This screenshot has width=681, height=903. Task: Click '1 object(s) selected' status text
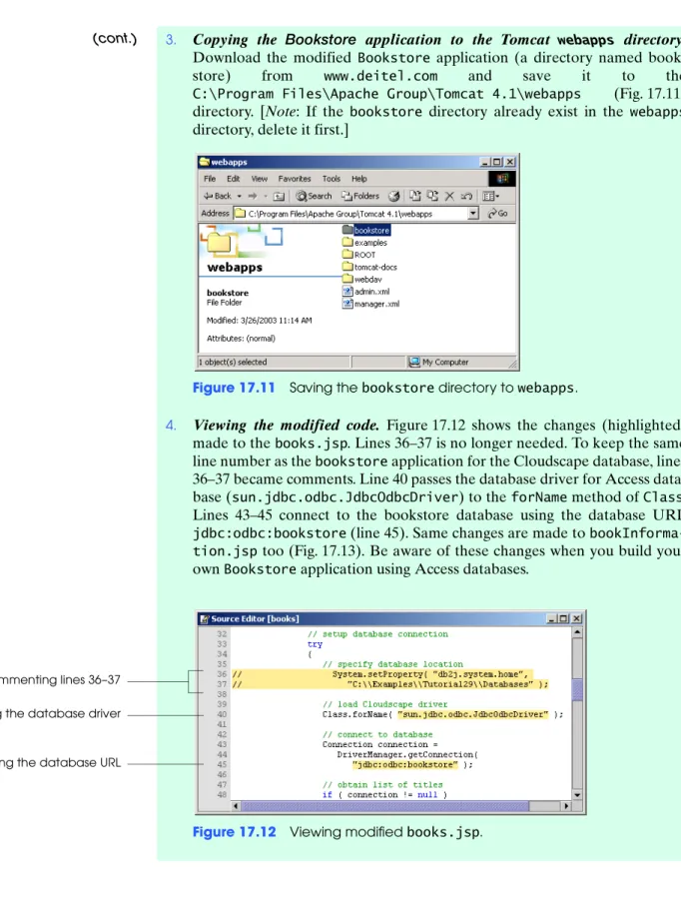coord(233,363)
